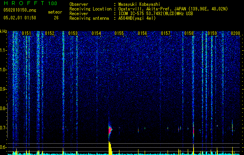This screenshot has width=244, height=155.
Task: Click the 0.9 kHz axis label
Action: click(3, 89)
